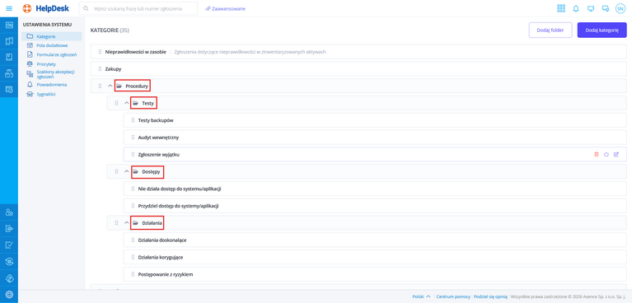Select Działania korygujące category

(375, 257)
